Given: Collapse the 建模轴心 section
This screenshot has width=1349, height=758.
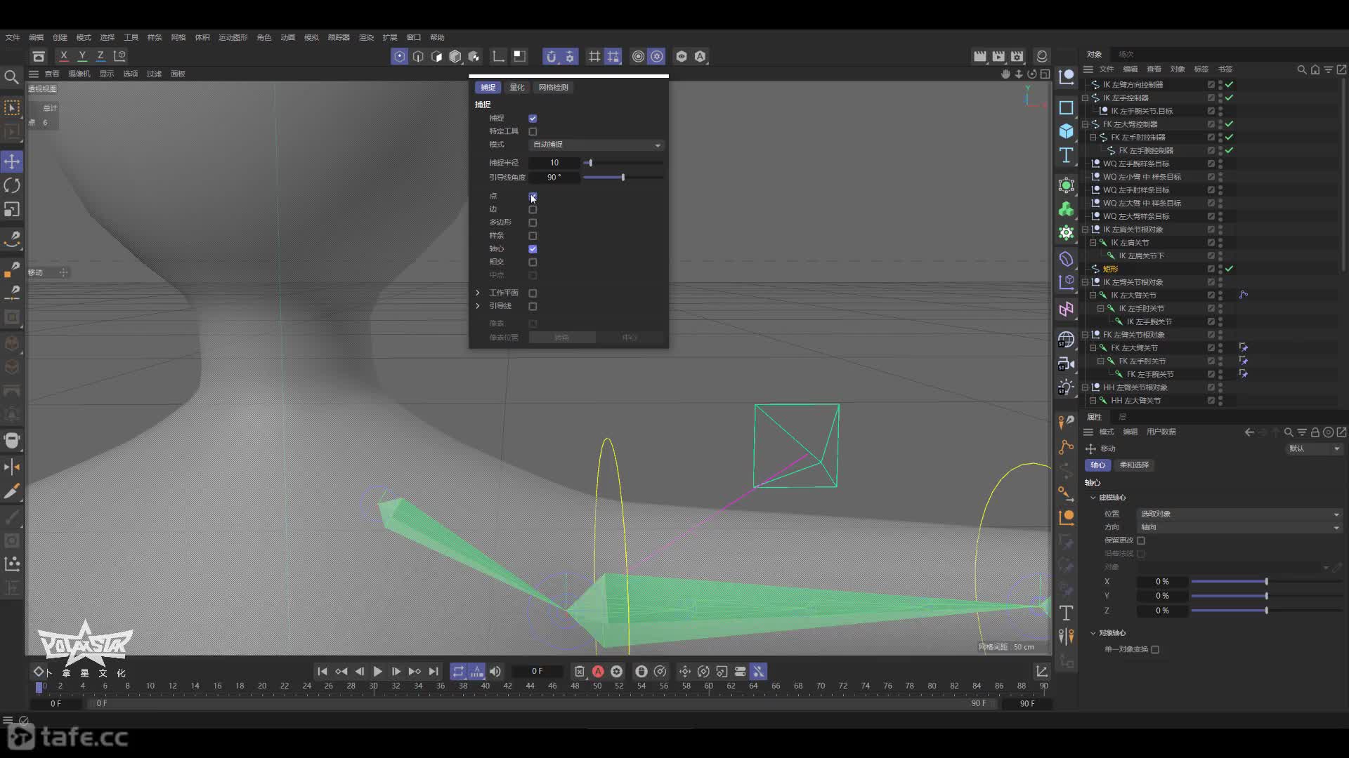Looking at the screenshot, I should point(1093,498).
